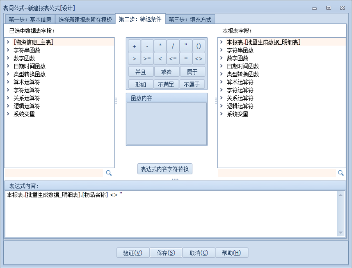Insert the not-equal <> operator
This screenshot has width=352, height=268.
199,59
